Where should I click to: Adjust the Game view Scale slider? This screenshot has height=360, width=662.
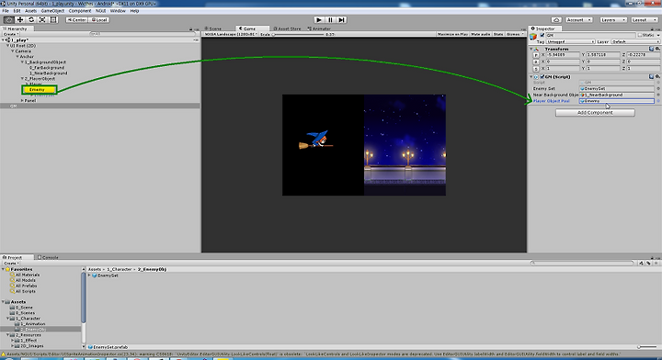[x=298, y=34]
